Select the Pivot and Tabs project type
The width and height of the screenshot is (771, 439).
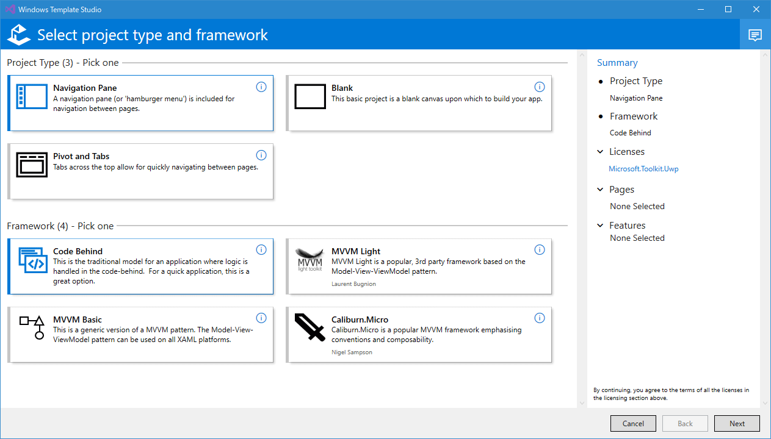pyautogui.click(x=140, y=171)
